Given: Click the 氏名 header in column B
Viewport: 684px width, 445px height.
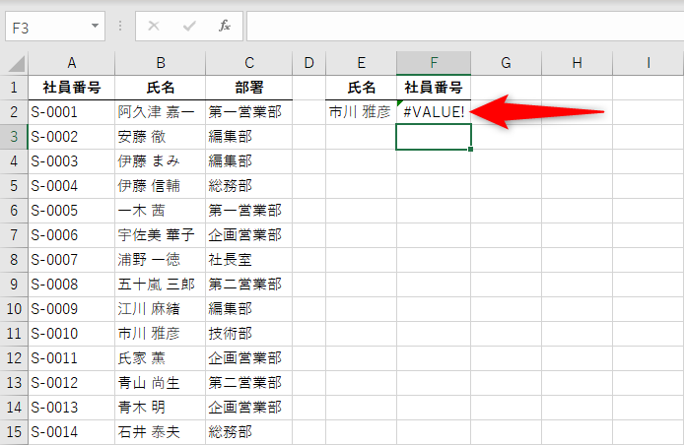Looking at the screenshot, I should pos(160,88).
